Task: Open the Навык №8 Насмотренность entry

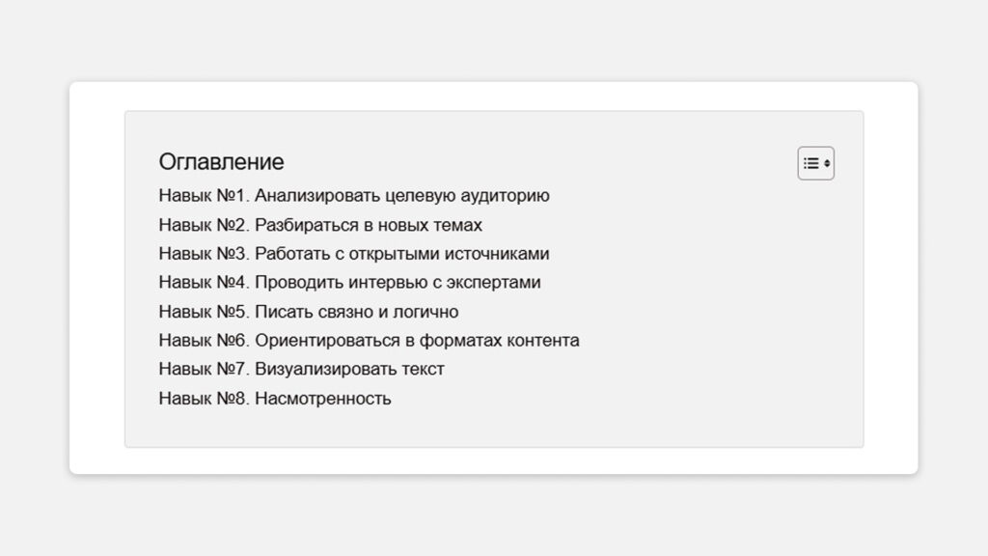Action: point(275,399)
